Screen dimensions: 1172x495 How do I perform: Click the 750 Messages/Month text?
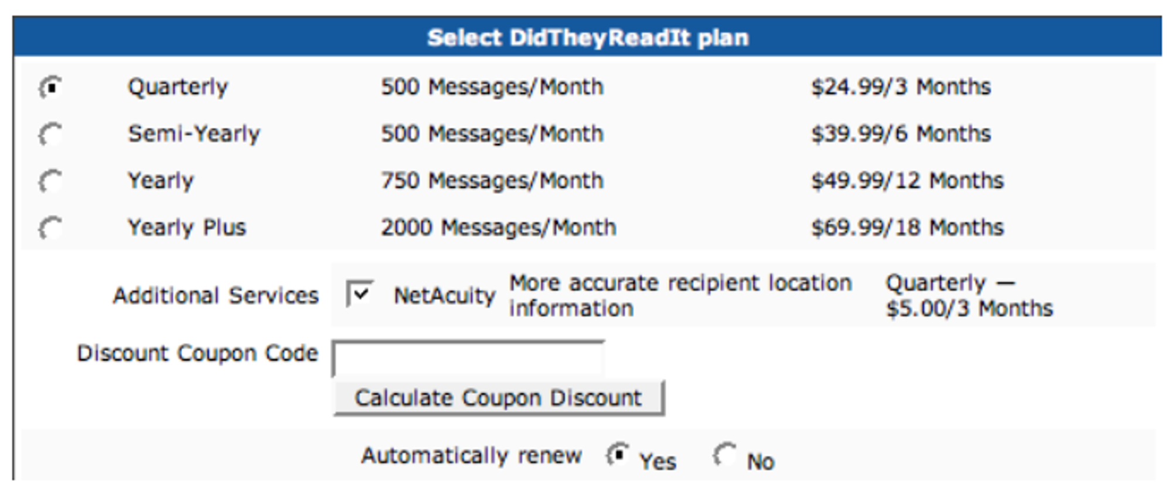click(492, 181)
